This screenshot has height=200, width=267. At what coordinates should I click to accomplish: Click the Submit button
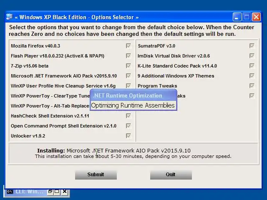pyautogui.click(x=96, y=175)
